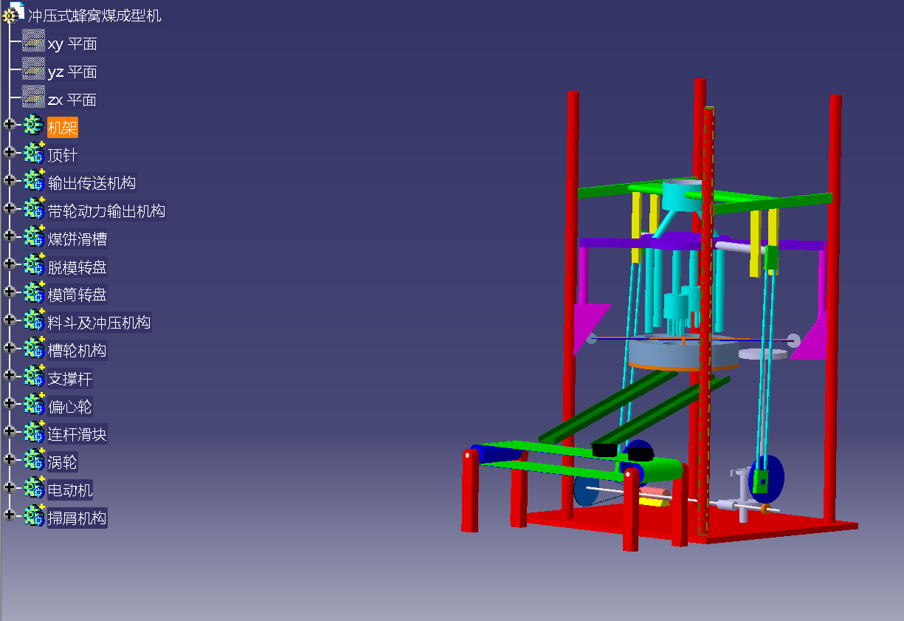Click the 脱模转盘 component icon
Image resolution: width=904 pixels, height=621 pixels.
(34, 264)
